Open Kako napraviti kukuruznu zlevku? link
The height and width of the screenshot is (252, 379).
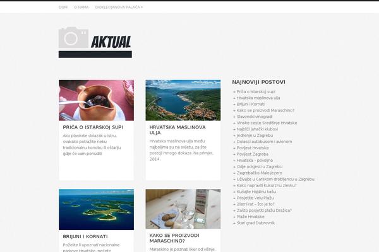(267, 186)
